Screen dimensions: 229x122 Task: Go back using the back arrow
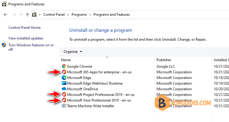pyautogui.click(x=5, y=15)
